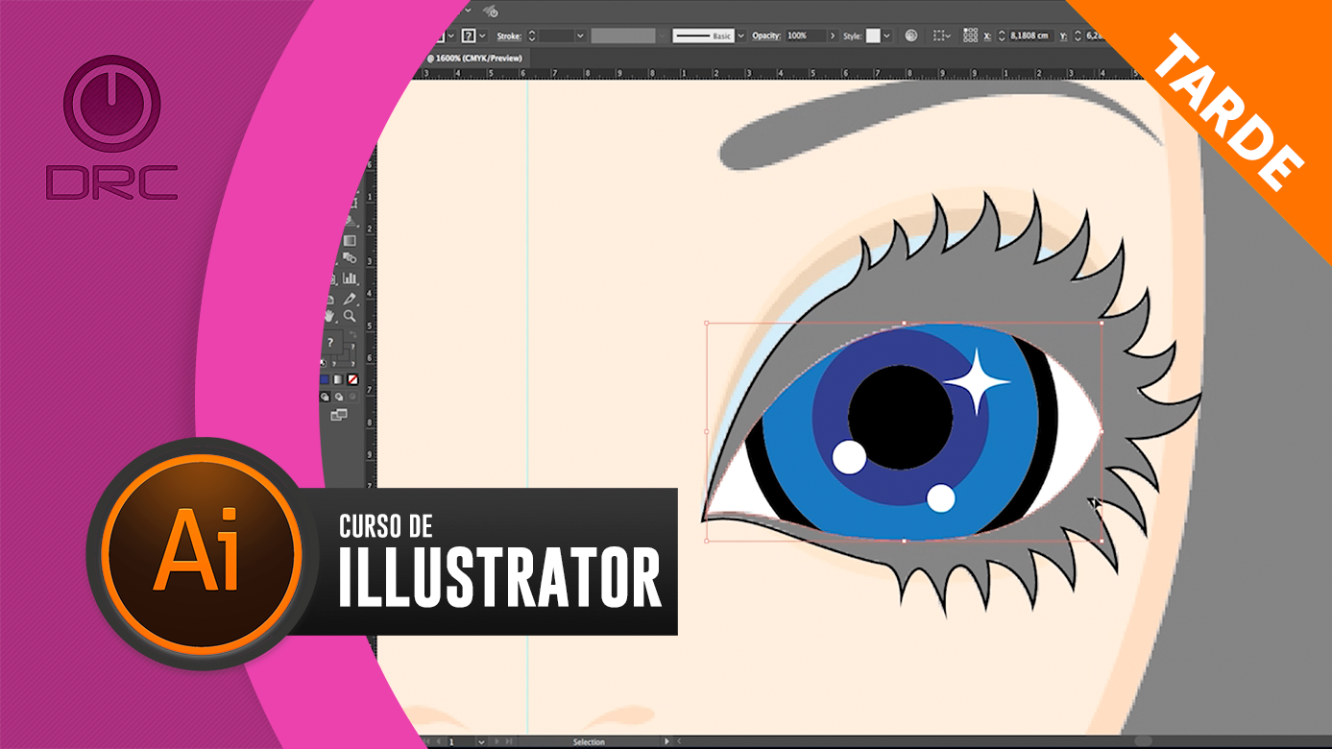Go to last artboard arrow
The height and width of the screenshot is (749, 1332).
[509, 741]
